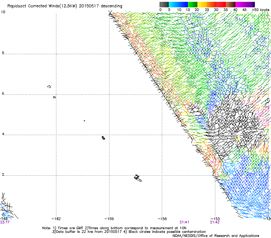This screenshot has width=271, height=238.
Task: Click the green 15-20 knots color segment
Action: pyautogui.click(x=193, y=5)
